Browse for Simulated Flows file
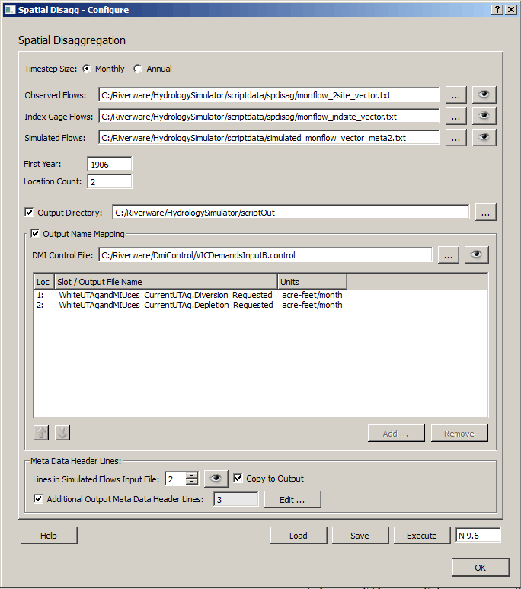 456,137
